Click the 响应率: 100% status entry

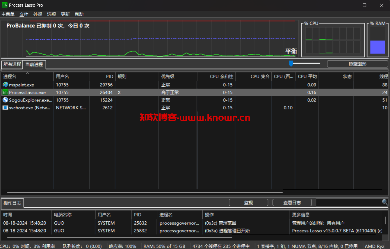[122, 246]
